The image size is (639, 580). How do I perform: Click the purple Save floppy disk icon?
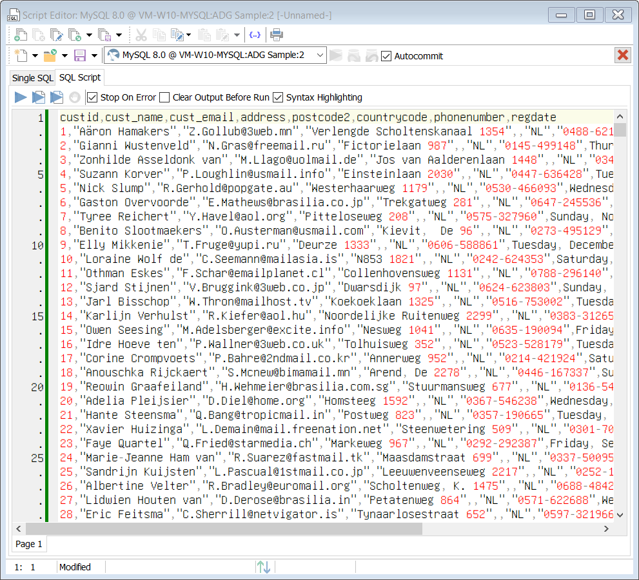[80, 55]
